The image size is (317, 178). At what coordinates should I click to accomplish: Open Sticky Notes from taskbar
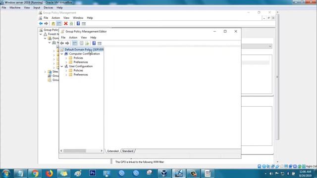click(x=63, y=174)
